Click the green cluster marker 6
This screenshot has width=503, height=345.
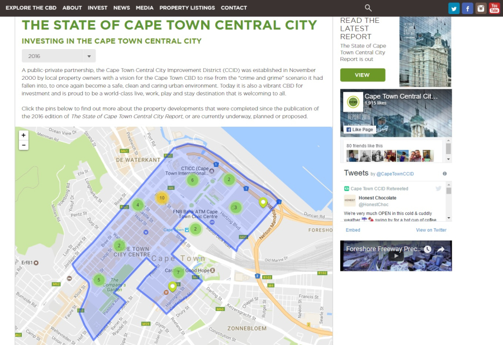point(192,180)
